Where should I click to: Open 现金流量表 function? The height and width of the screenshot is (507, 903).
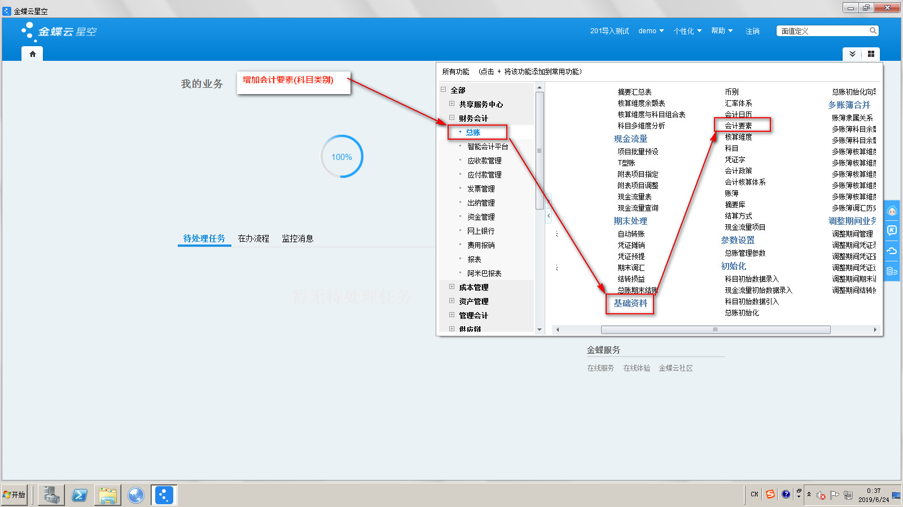[634, 197]
